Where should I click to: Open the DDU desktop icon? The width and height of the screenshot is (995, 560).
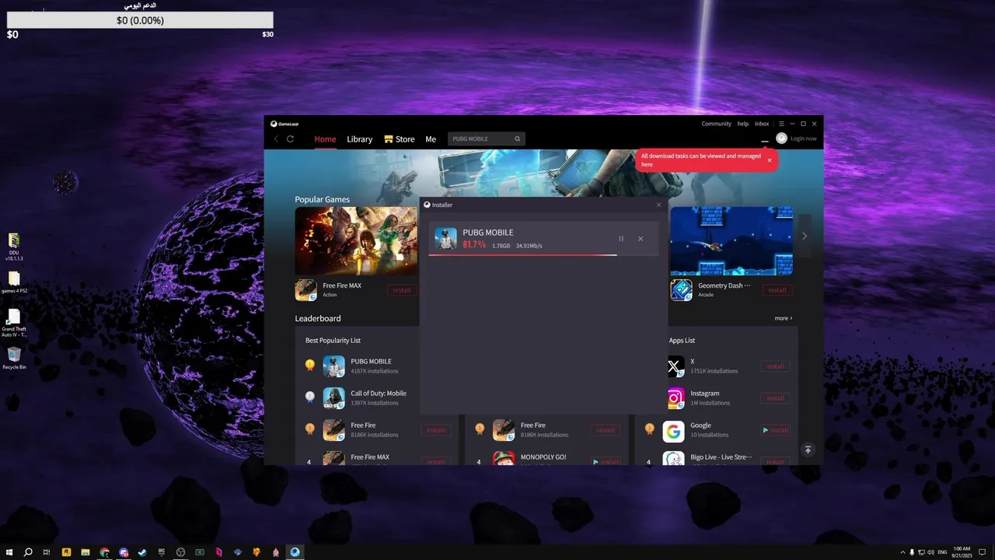click(x=14, y=247)
